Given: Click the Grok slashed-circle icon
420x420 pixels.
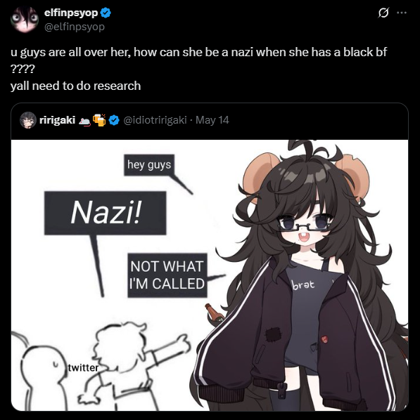Looking at the screenshot, I should coord(383,13).
